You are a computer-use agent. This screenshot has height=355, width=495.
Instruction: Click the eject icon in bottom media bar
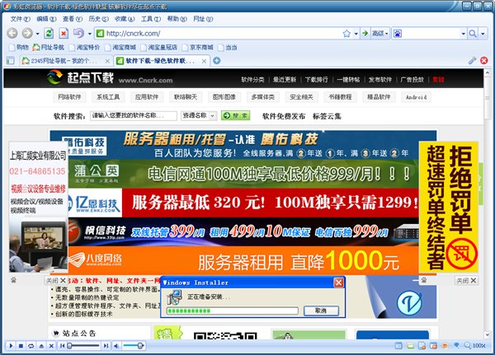(x=41, y=346)
